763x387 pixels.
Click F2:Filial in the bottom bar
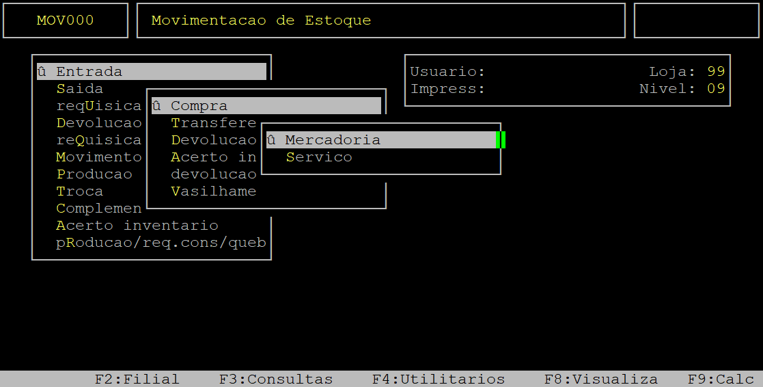(137, 379)
